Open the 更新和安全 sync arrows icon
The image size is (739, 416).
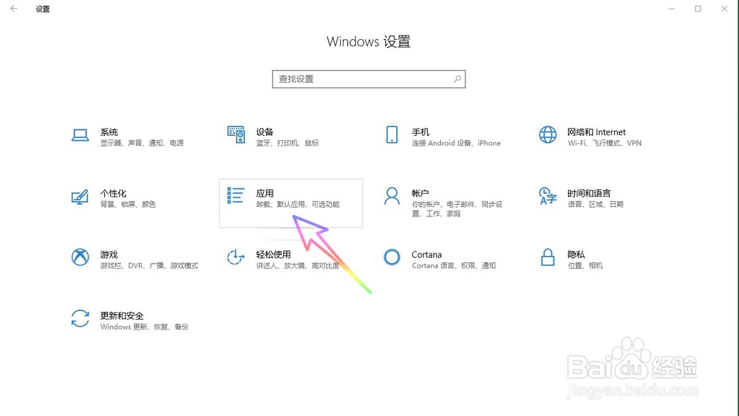pos(80,318)
